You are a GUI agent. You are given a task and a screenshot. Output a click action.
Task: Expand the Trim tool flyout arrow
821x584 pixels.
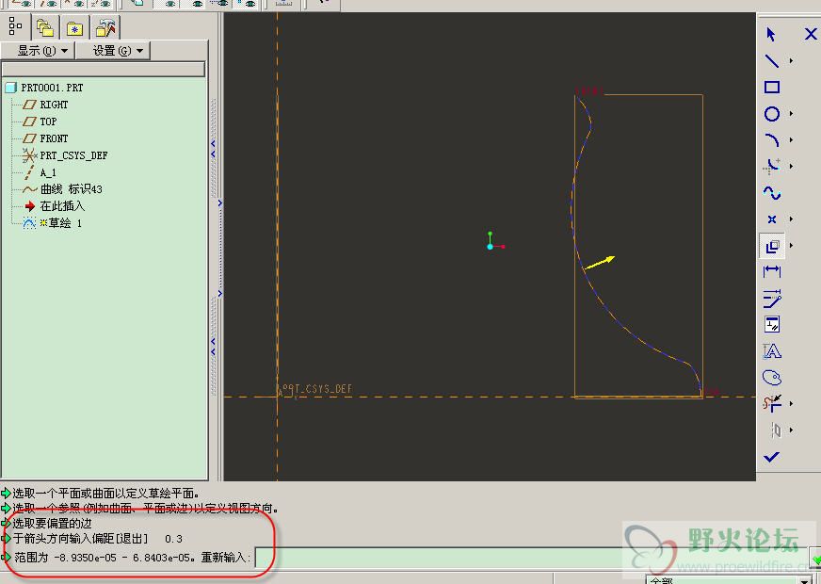click(x=791, y=403)
